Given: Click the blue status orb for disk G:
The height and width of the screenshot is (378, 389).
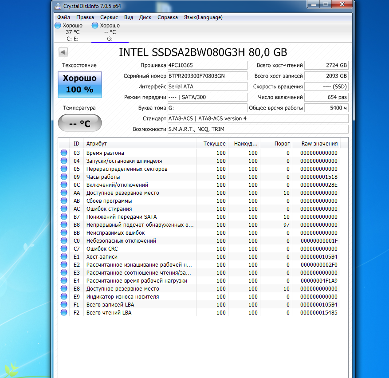Looking at the screenshot, I should 95,26.
